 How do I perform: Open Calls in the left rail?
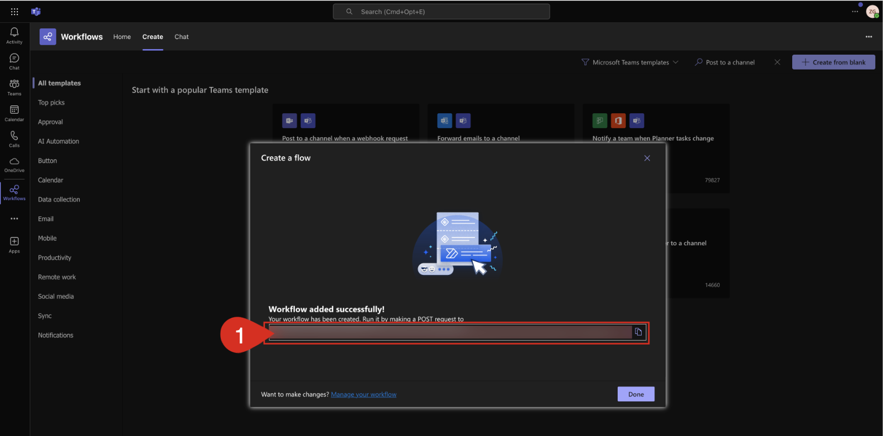(14, 139)
